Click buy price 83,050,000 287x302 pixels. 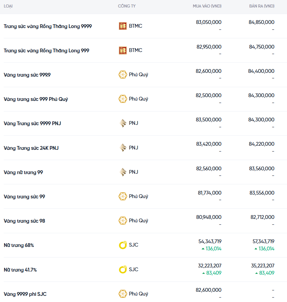(x=209, y=22)
